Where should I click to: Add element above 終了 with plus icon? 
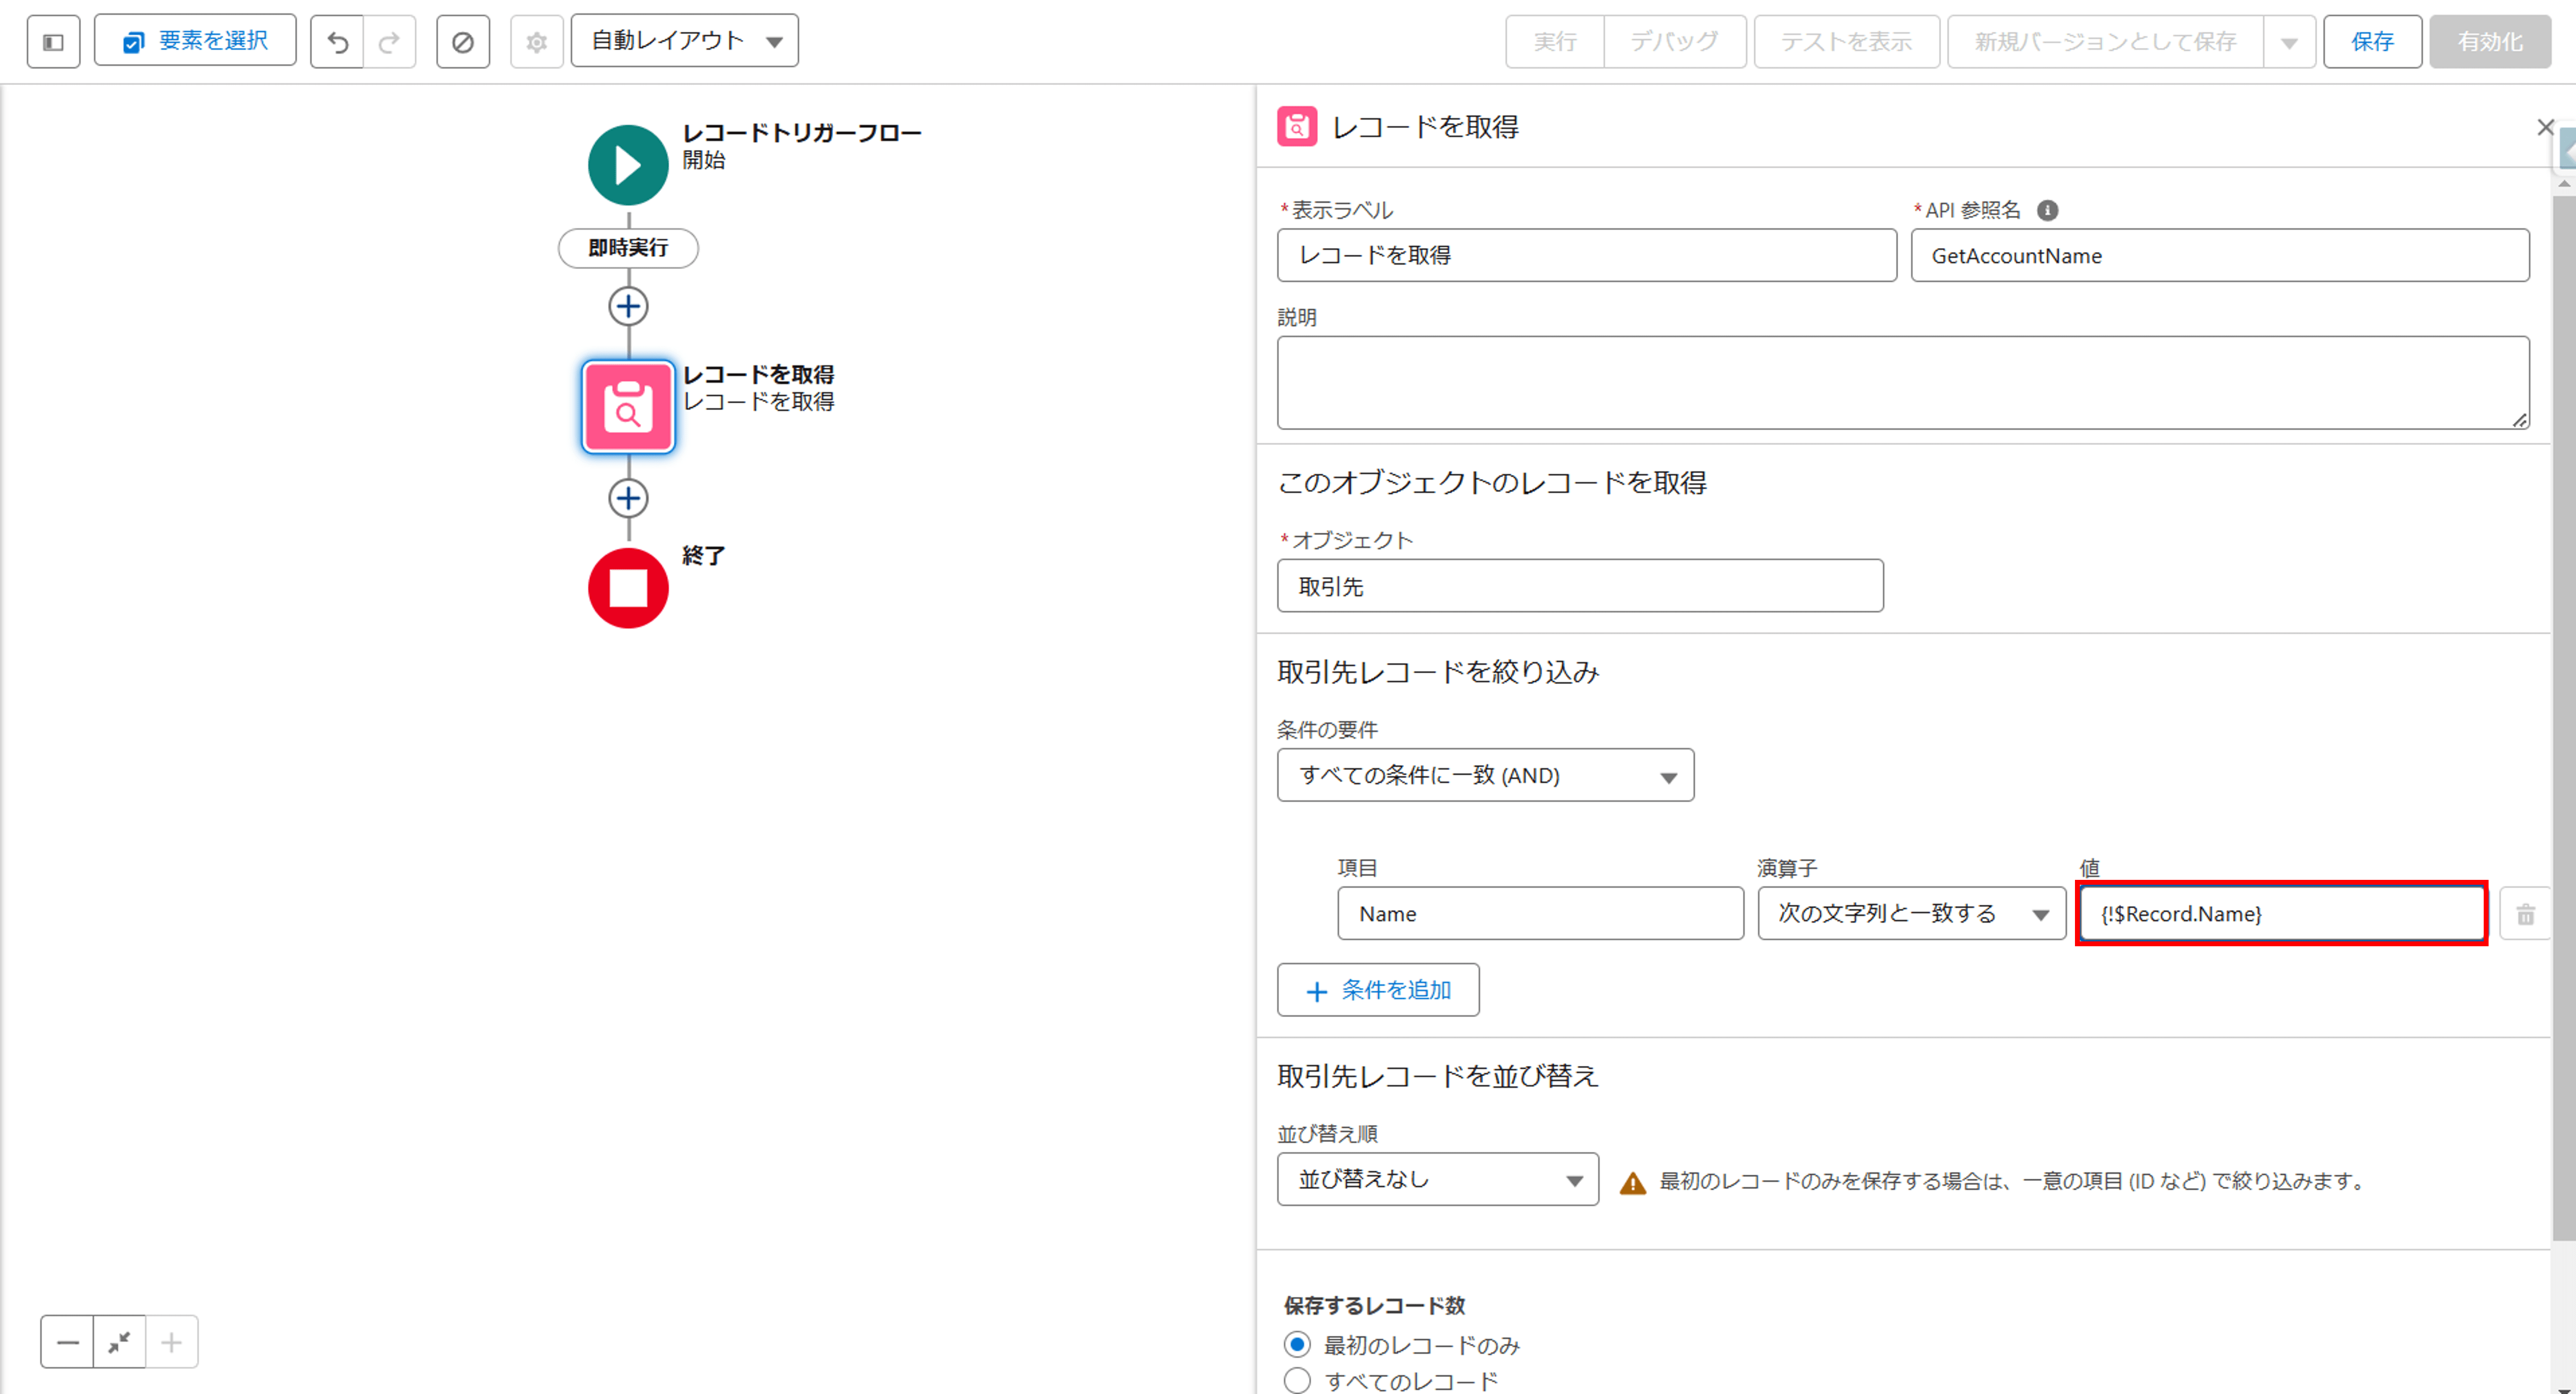(x=628, y=498)
